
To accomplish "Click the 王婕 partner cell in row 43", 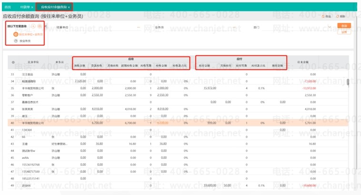I will [25, 144].
